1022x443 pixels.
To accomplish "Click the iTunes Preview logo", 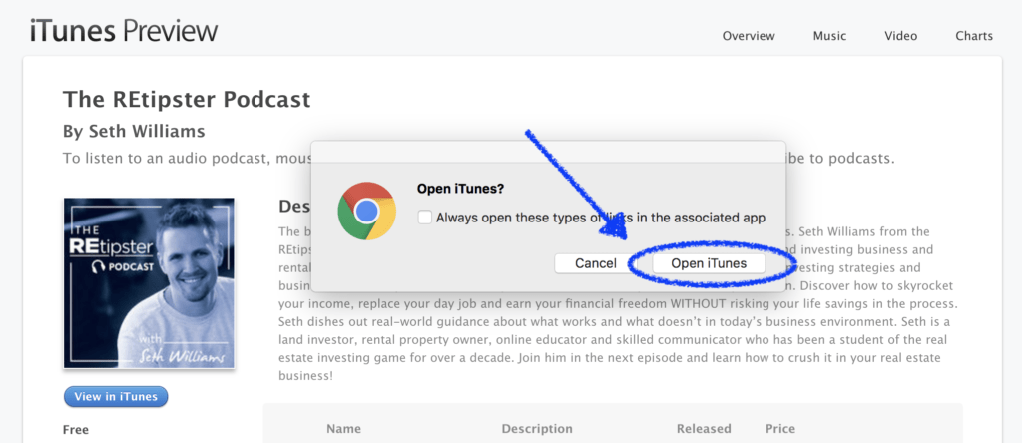I will click(123, 31).
